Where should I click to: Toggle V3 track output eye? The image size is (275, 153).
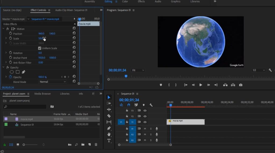click(x=145, y=110)
